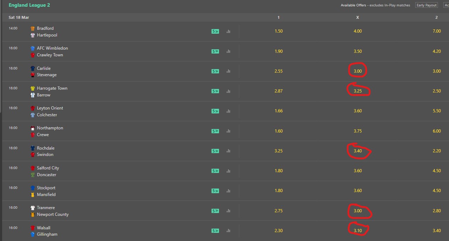Click the 5» markets badge for Tranmere
The image size is (449, 241).
pyautogui.click(x=215, y=211)
